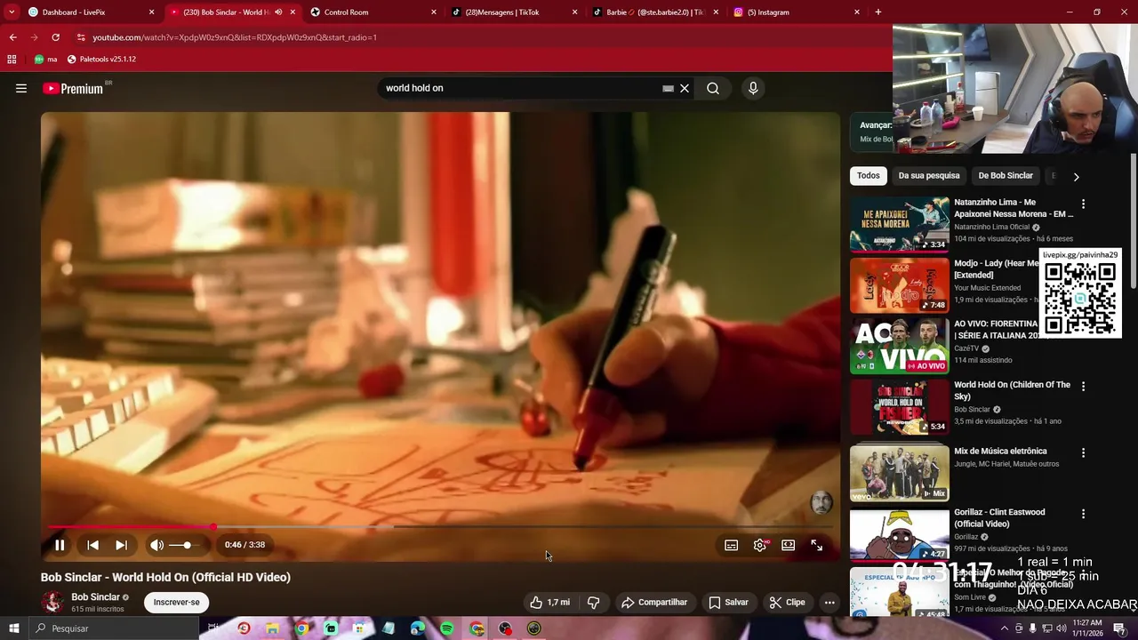
Task: Open Modjo - Lady thumbnail
Action: tap(900, 285)
